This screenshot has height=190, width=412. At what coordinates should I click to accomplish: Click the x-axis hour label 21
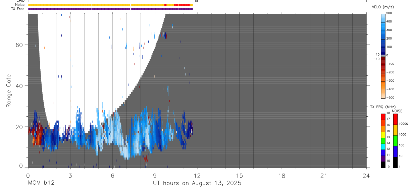point(324,176)
